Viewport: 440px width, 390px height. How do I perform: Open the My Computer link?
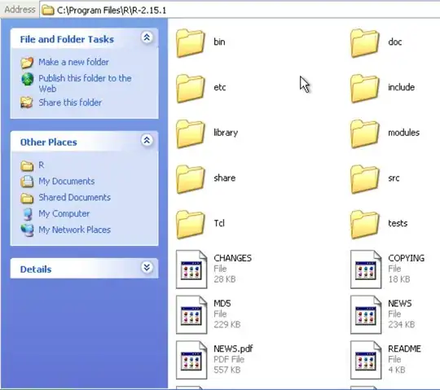coord(64,213)
